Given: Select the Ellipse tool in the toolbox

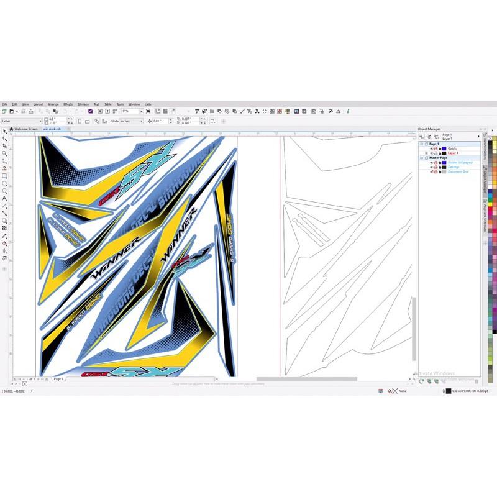Looking at the screenshot, I should click(x=4, y=183).
